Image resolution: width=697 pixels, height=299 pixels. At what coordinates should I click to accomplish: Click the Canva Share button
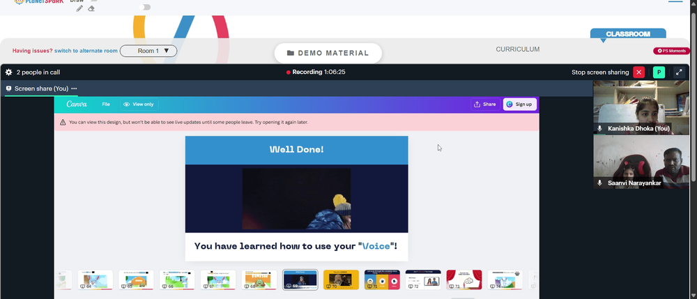click(x=485, y=105)
